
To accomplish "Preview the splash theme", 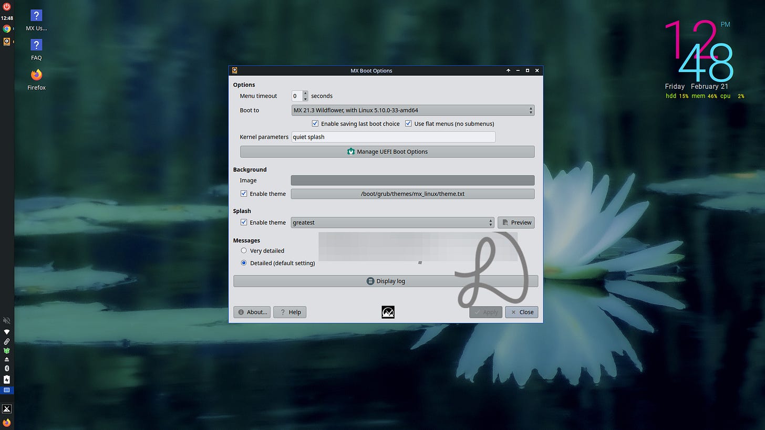I will [x=516, y=223].
